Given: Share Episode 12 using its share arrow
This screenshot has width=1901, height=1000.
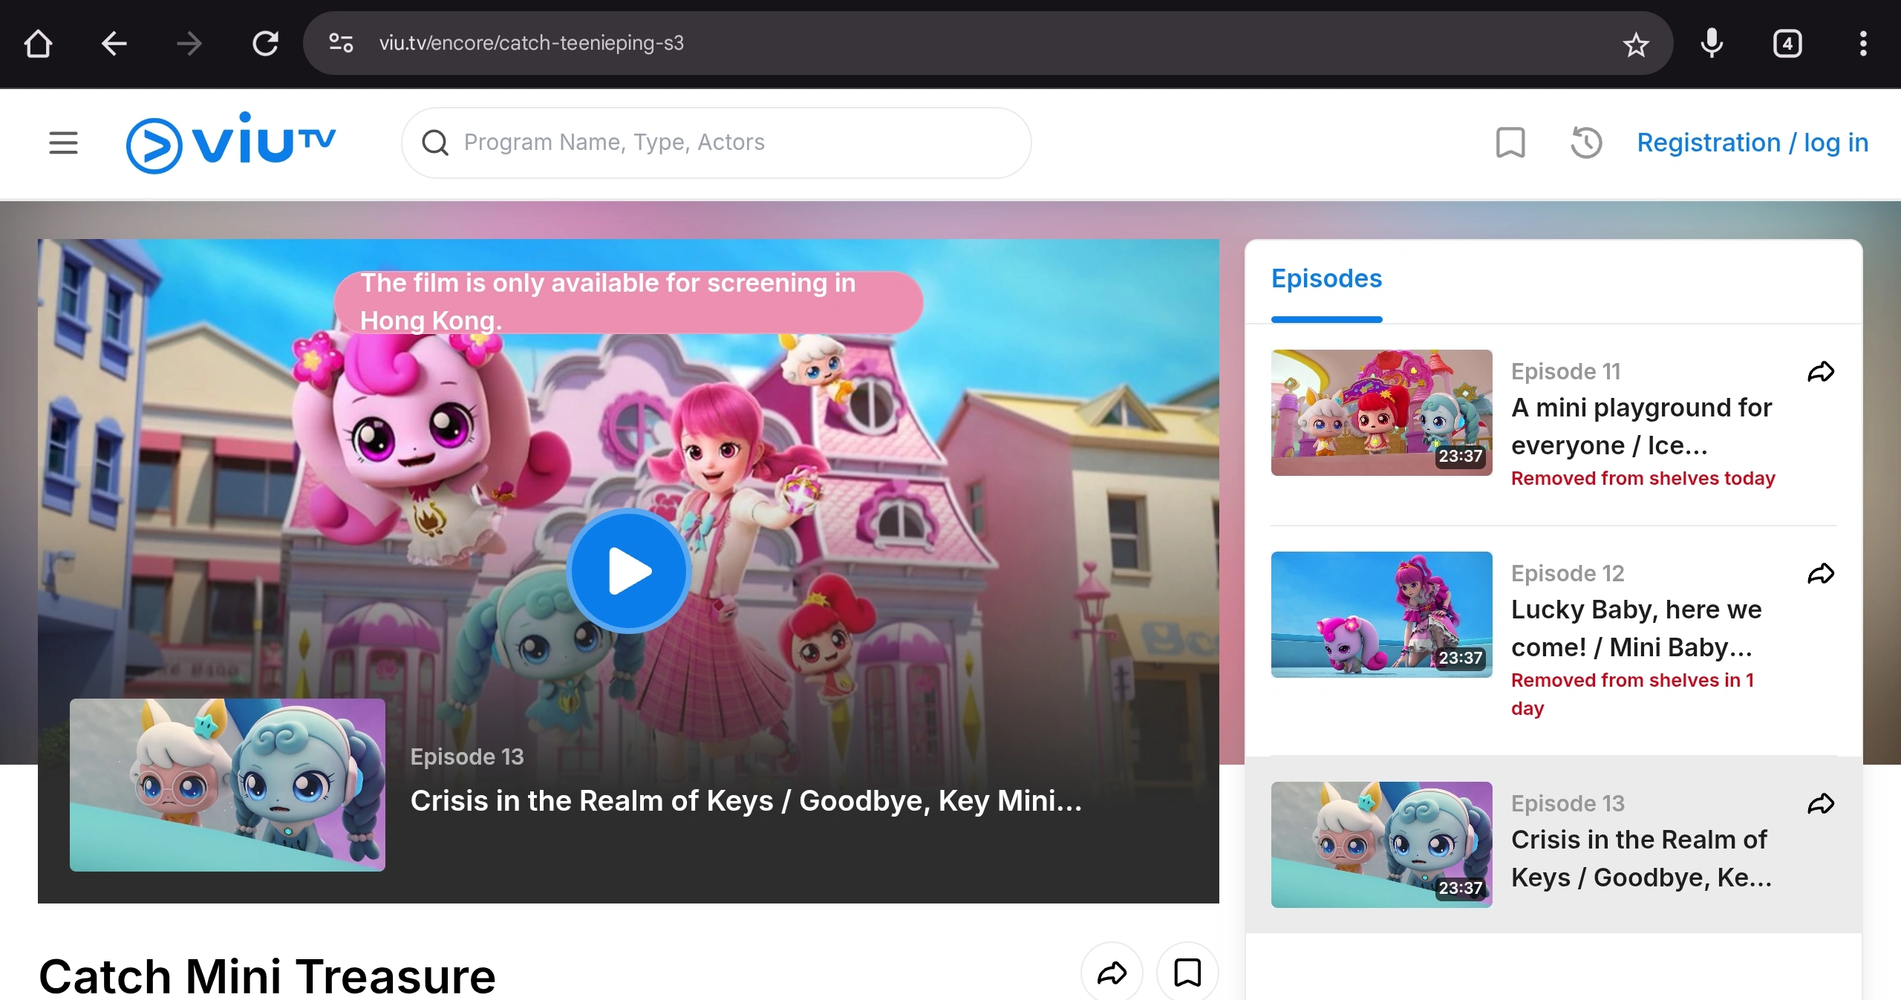Looking at the screenshot, I should [x=1822, y=572].
